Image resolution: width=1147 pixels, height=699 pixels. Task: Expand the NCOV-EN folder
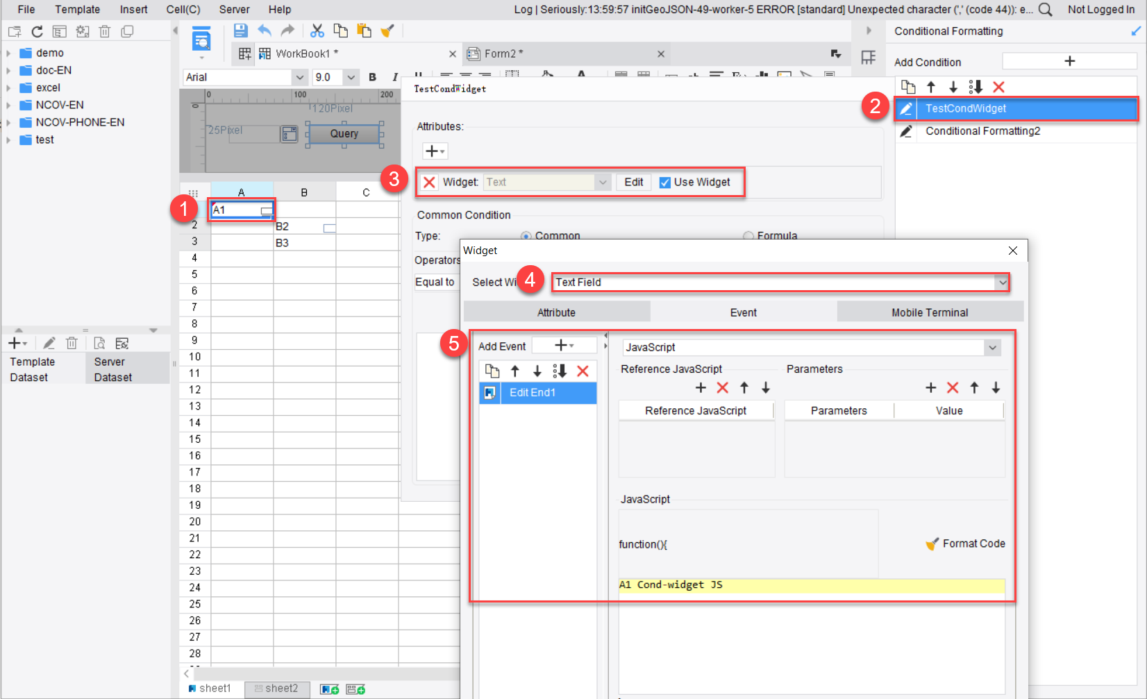8,105
